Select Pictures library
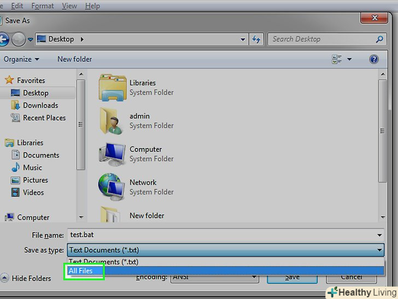 pyautogui.click(x=36, y=180)
